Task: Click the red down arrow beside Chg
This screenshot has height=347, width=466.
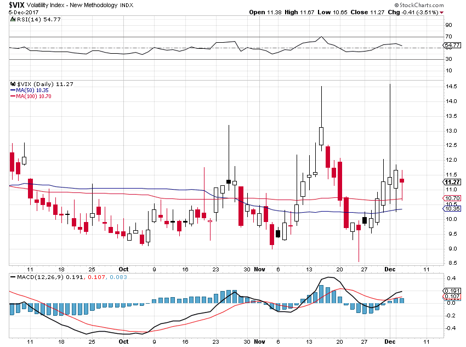Action: 442,13
